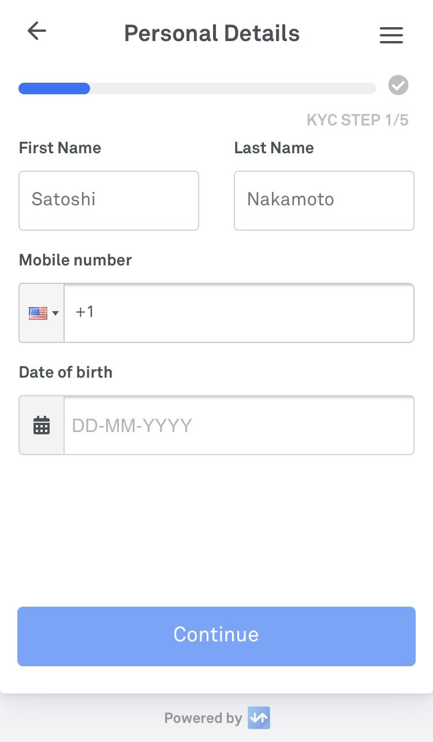Click the First Name input field
This screenshot has width=433, height=742.
[x=109, y=200]
